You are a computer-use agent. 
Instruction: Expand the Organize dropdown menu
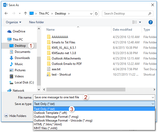(14, 22)
